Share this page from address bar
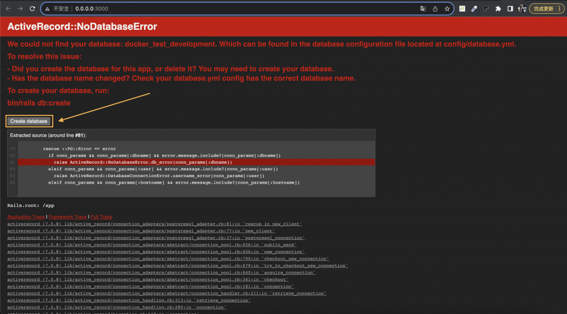This screenshot has height=314, width=567. pos(435,9)
